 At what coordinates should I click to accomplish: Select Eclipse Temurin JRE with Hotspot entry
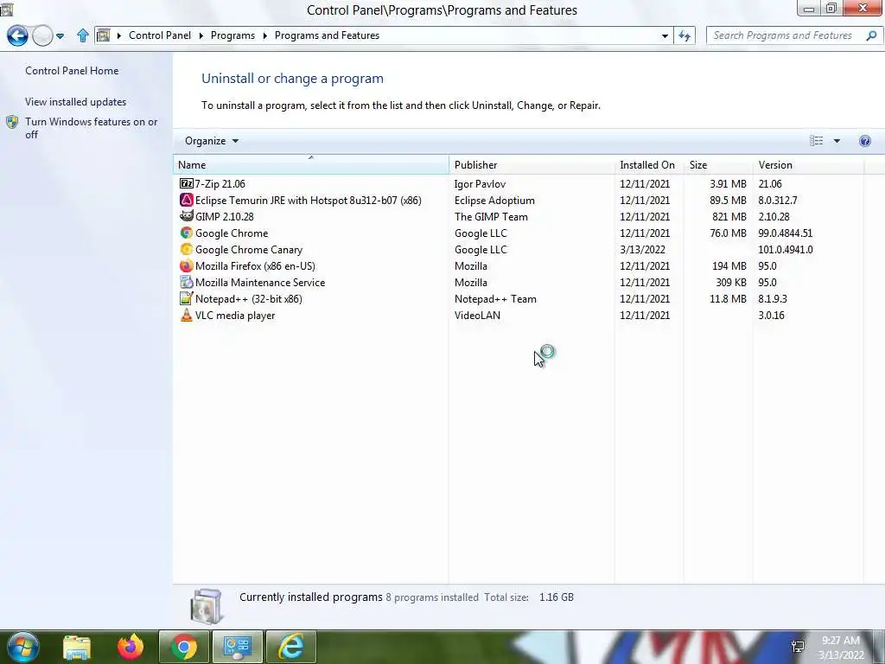click(x=309, y=200)
